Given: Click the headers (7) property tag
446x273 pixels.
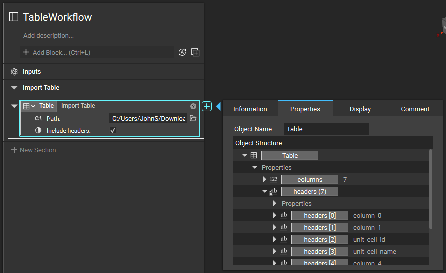Looking at the screenshot, I should point(310,191).
